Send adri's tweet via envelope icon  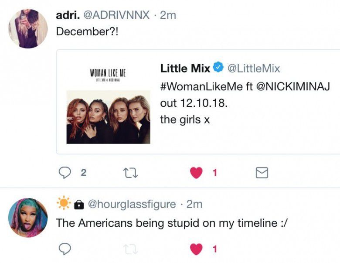(262, 173)
